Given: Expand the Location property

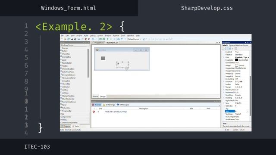Looking at the screenshot, I should point(223,82).
